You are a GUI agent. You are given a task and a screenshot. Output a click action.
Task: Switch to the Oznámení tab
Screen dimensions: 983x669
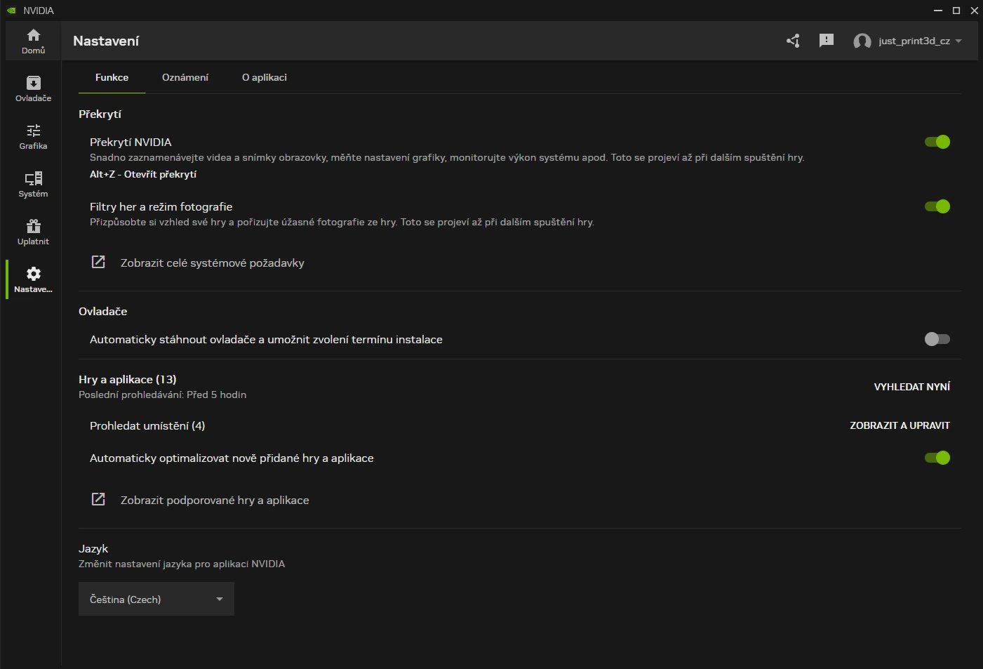pyautogui.click(x=185, y=77)
